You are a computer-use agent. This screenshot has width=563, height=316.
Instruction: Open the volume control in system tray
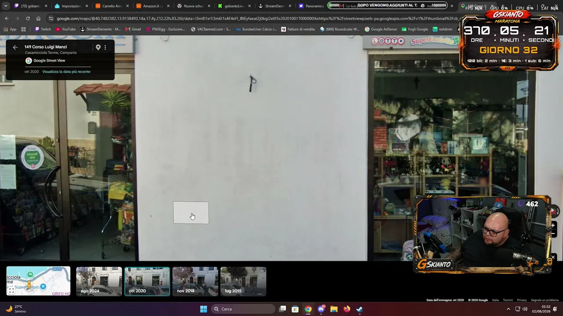click(525, 309)
